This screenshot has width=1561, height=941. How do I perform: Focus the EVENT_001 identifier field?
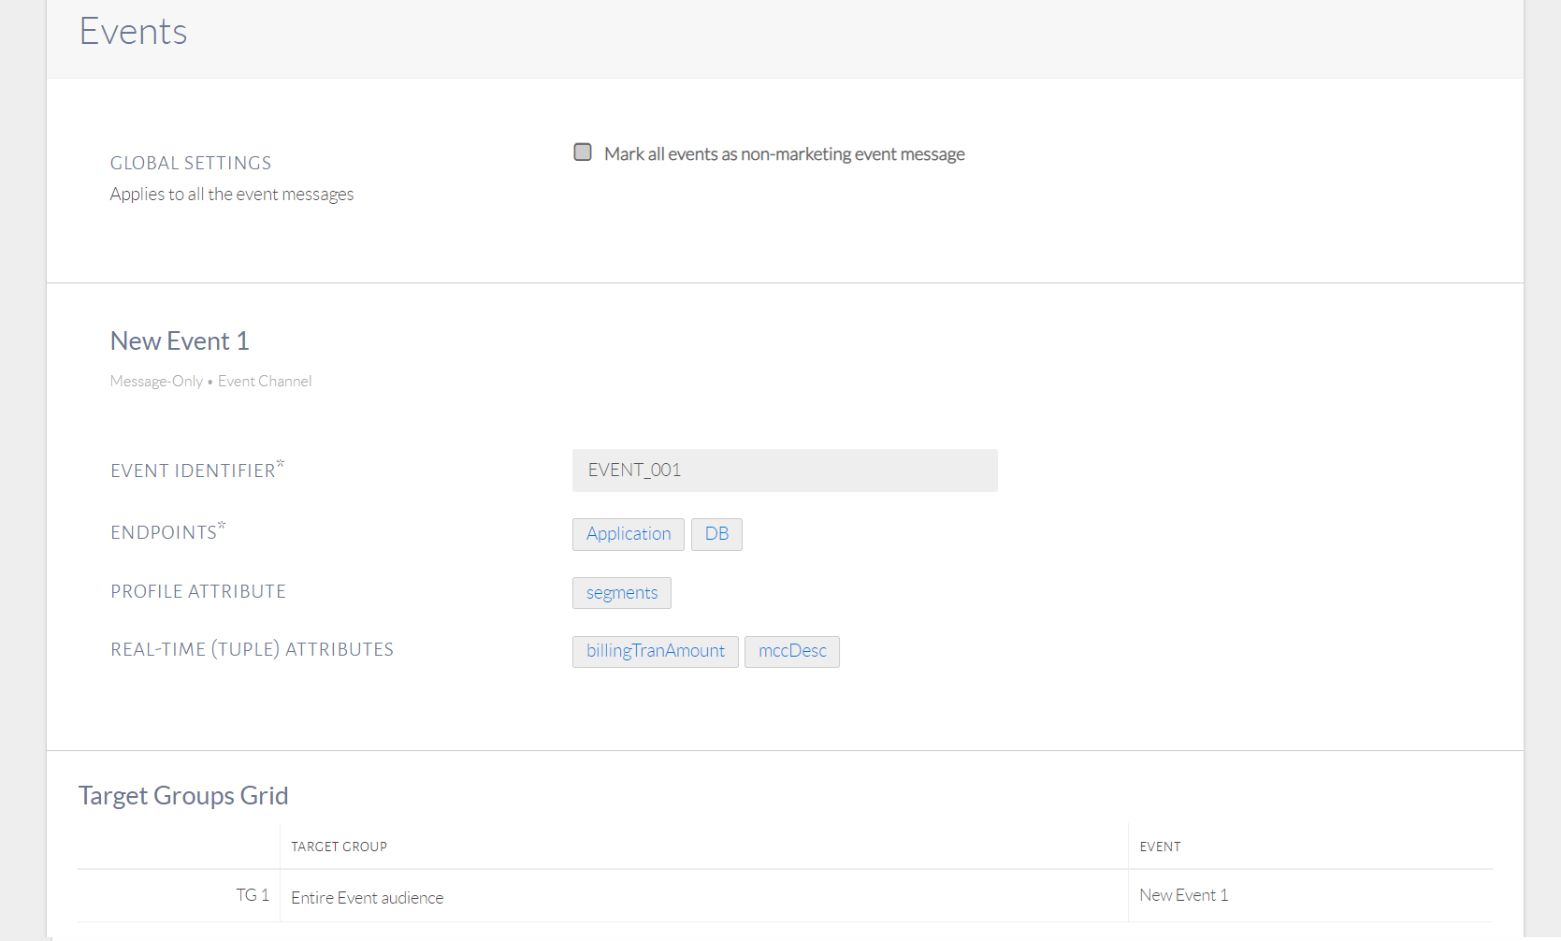point(784,470)
